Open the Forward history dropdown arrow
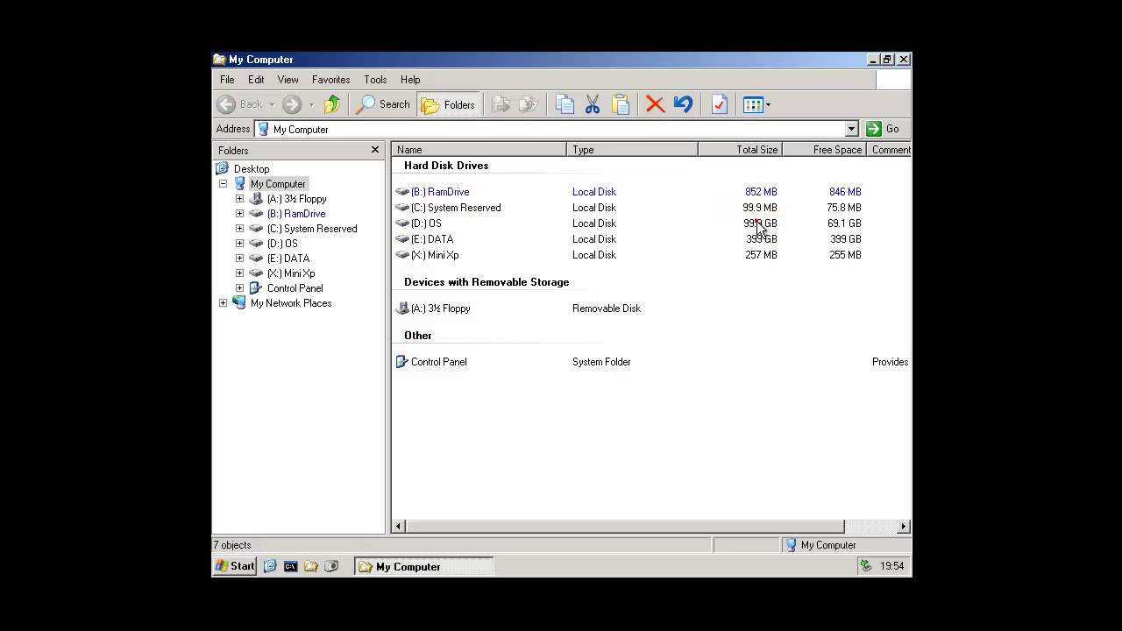Viewport: 1122px width, 631px height. coord(311,104)
